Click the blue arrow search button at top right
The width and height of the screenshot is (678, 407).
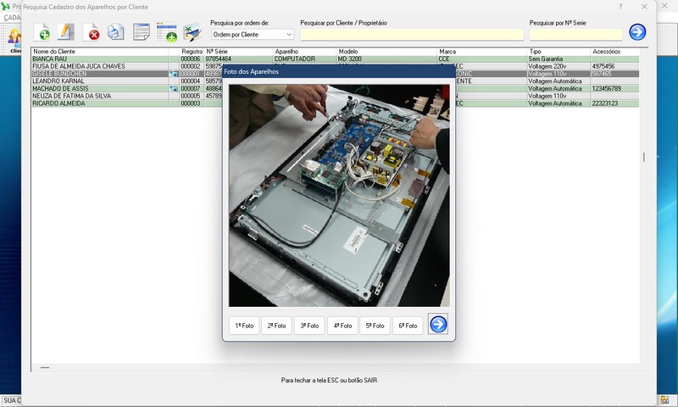637,32
